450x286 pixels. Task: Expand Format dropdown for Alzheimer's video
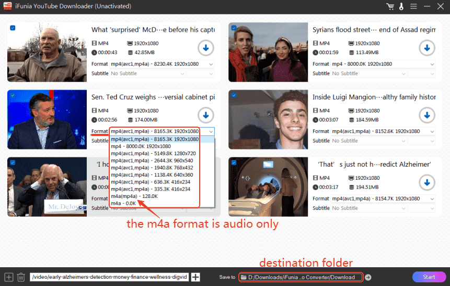click(383, 198)
